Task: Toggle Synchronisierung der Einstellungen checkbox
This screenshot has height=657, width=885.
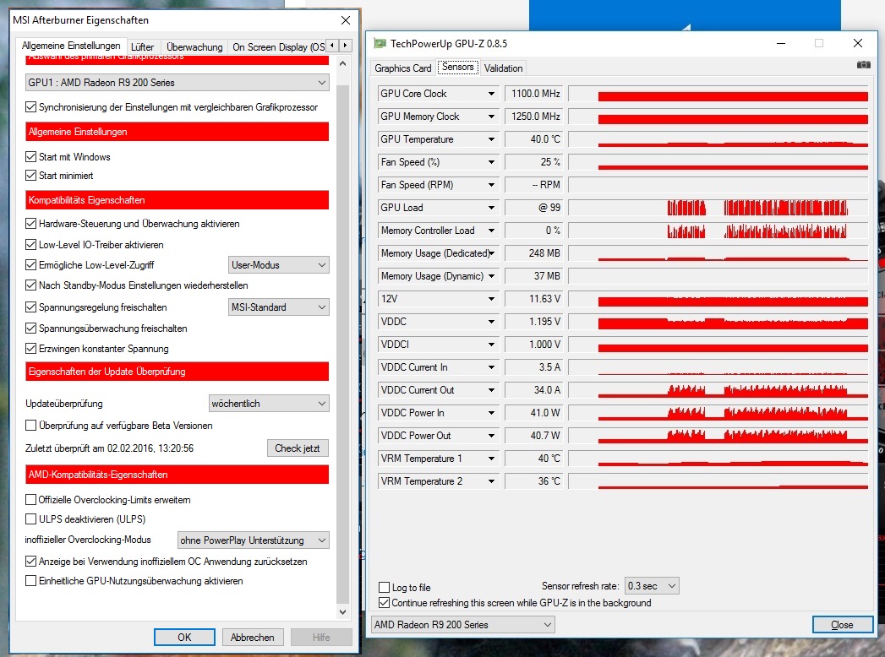Action: pyautogui.click(x=31, y=106)
